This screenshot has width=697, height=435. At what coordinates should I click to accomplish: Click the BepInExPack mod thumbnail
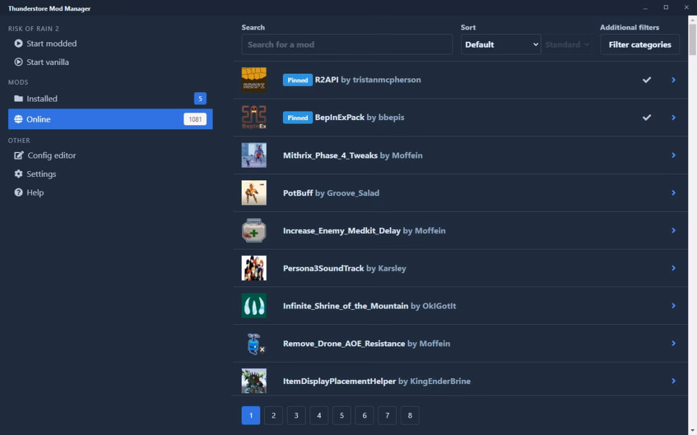tap(254, 117)
